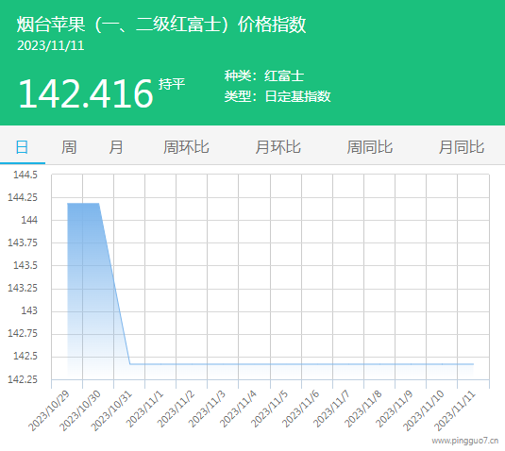
Task: Click the 2023/11/5 x-axis date label
Action: click(270, 409)
